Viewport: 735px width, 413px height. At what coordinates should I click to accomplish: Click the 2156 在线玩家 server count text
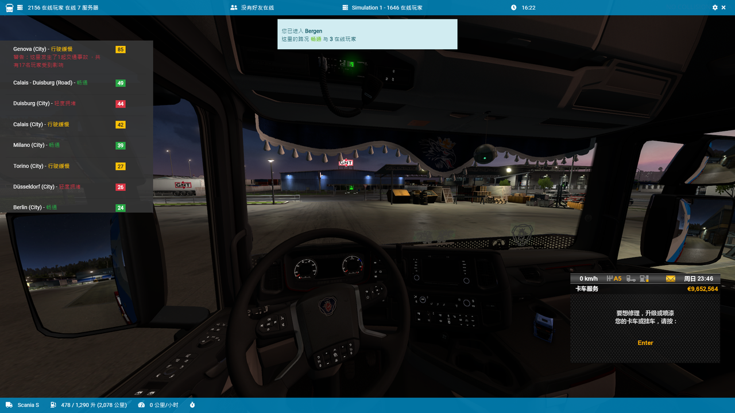tap(63, 7)
